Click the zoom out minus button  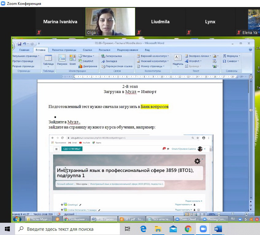(x=219, y=214)
